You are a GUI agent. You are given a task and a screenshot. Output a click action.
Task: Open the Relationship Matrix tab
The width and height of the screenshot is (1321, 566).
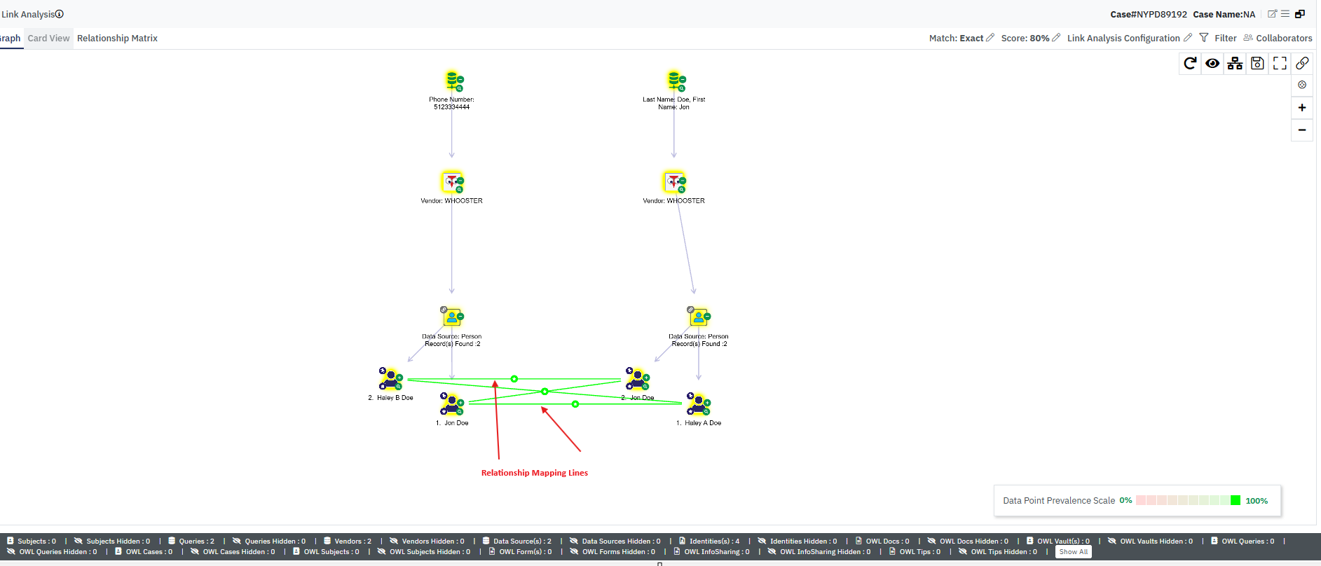(x=117, y=39)
